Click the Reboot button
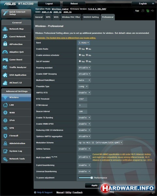The width and height of the screenshot is (157, 196). [74, 4]
